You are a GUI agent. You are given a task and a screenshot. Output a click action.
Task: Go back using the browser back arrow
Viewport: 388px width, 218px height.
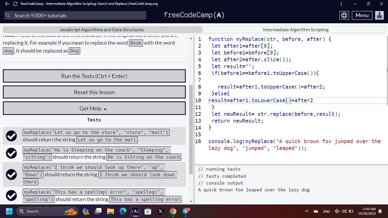point(7,4)
